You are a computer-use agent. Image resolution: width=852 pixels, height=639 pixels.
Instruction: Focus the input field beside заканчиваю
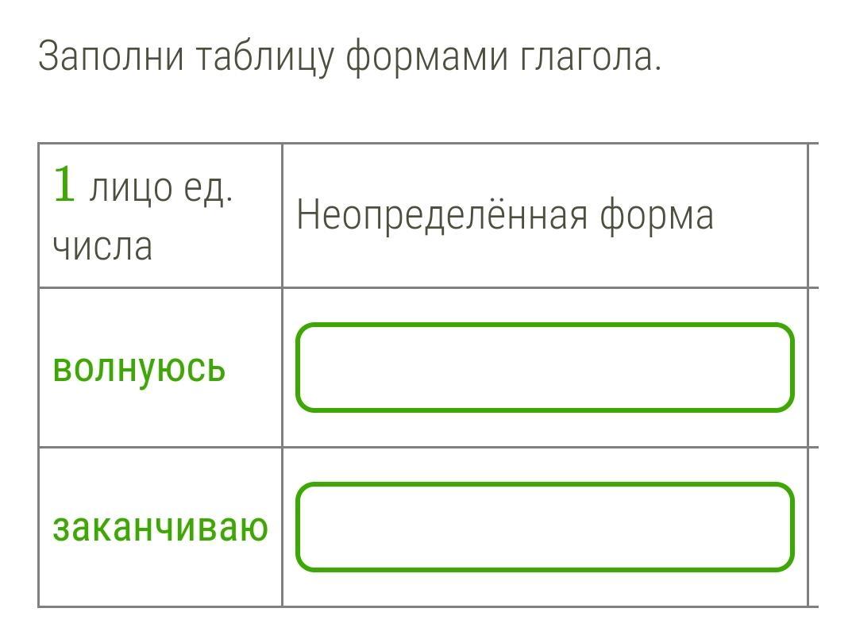pyautogui.click(x=545, y=526)
